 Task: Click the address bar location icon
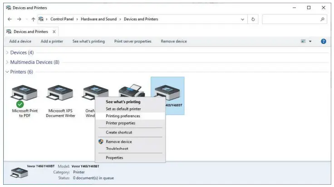coord(41,19)
